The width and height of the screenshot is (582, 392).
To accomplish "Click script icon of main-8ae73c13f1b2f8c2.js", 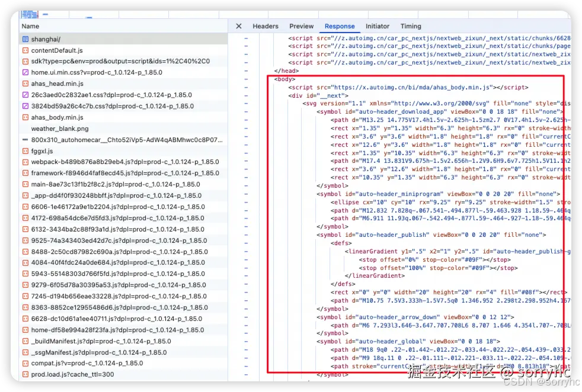I will pos(25,184).
